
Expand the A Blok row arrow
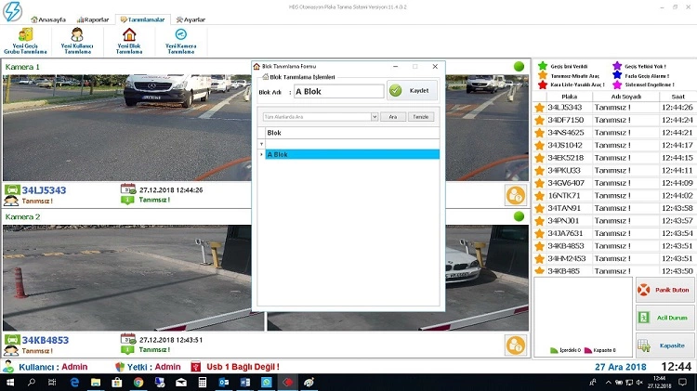click(x=261, y=154)
